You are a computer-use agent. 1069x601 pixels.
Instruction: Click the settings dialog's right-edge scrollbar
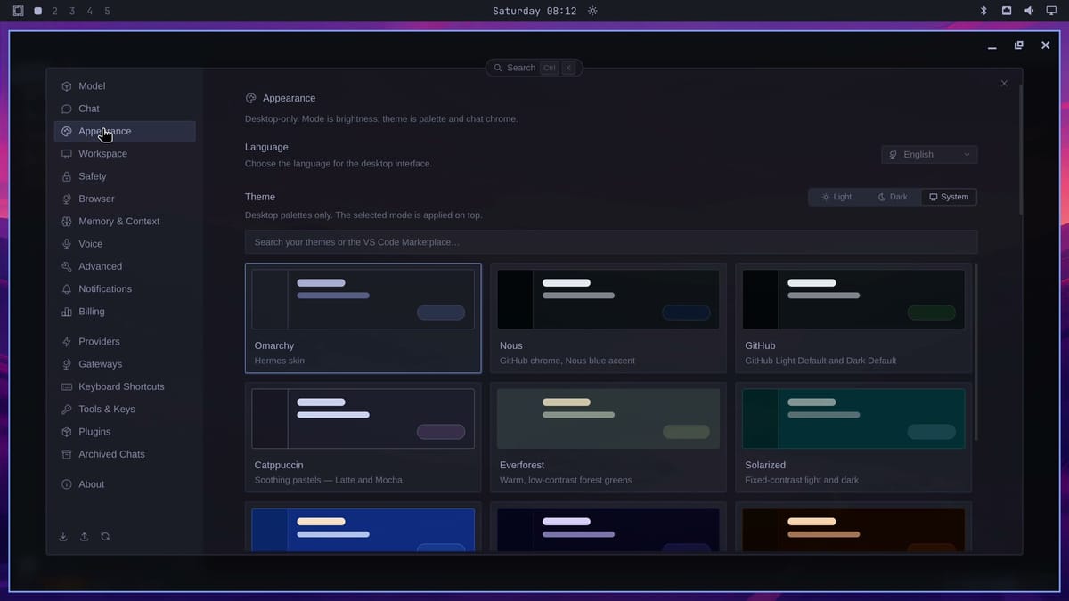(1020, 150)
